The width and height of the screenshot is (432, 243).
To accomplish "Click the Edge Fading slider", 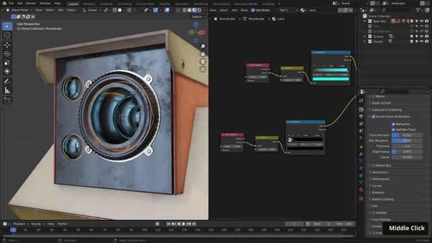I will click(407, 151).
